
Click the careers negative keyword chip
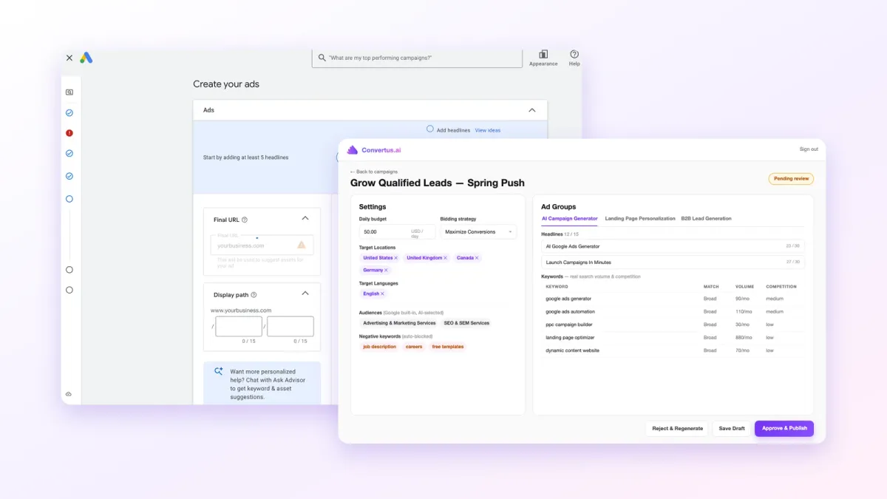[414, 347]
